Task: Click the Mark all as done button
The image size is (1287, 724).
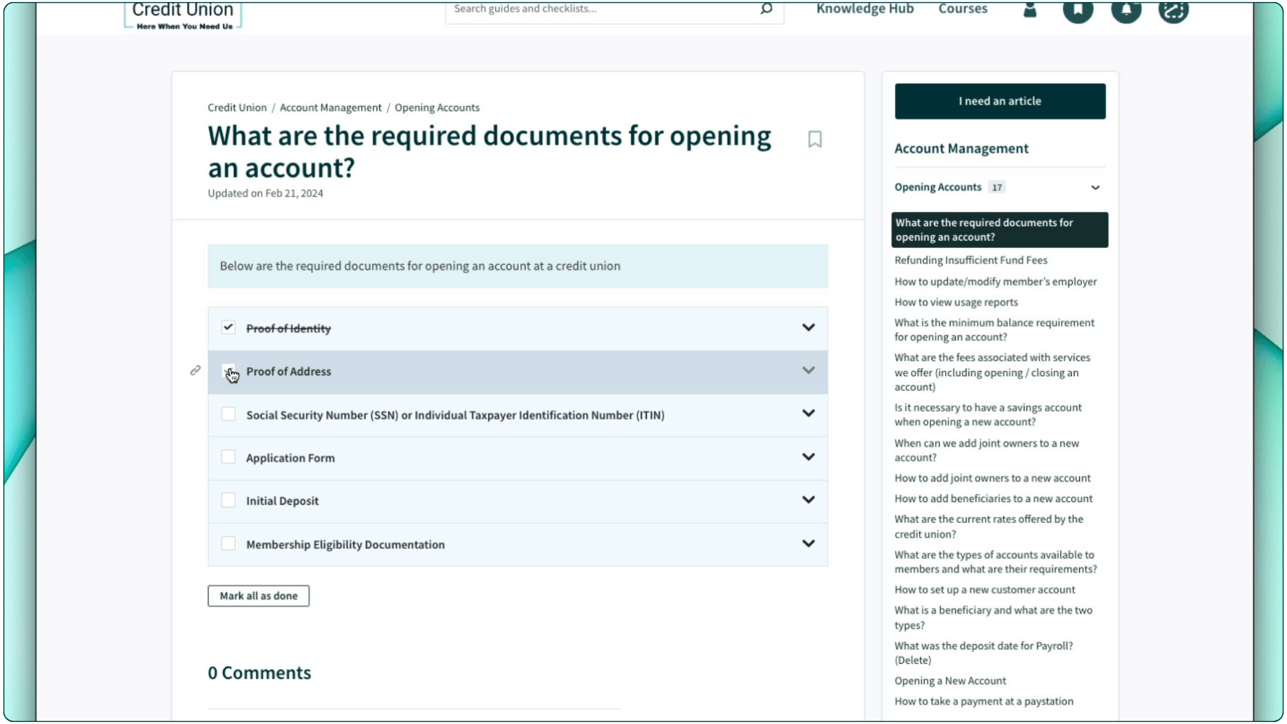Action: click(x=259, y=595)
